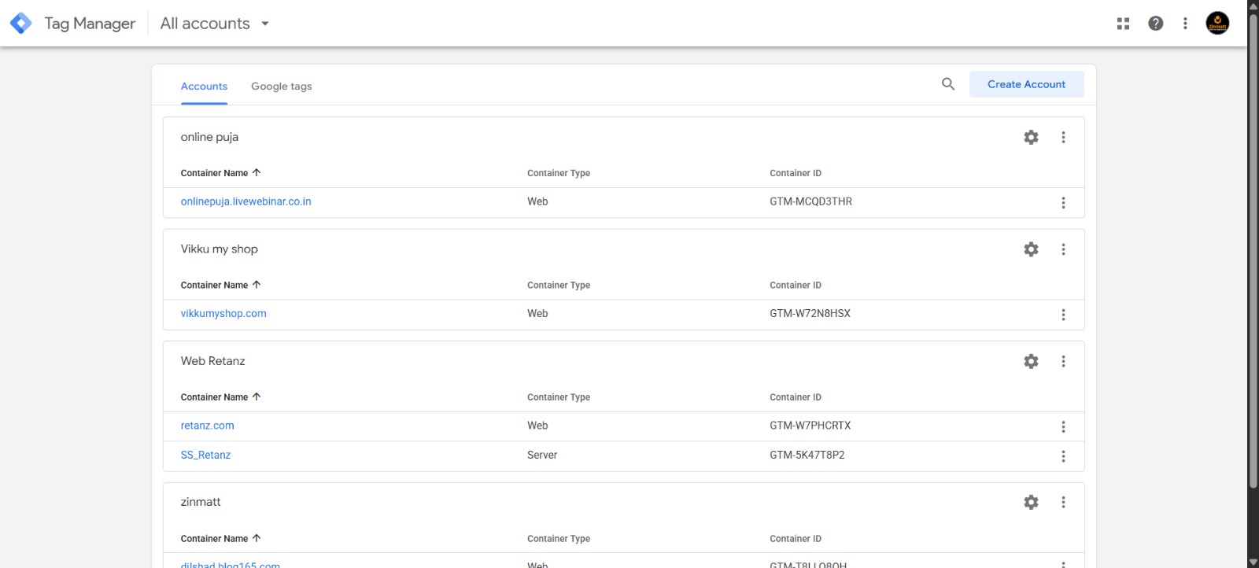This screenshot has height=568, width=1259.
Task: Sort Vikku my shop by Container Name arrow
Action: (257, 285)
